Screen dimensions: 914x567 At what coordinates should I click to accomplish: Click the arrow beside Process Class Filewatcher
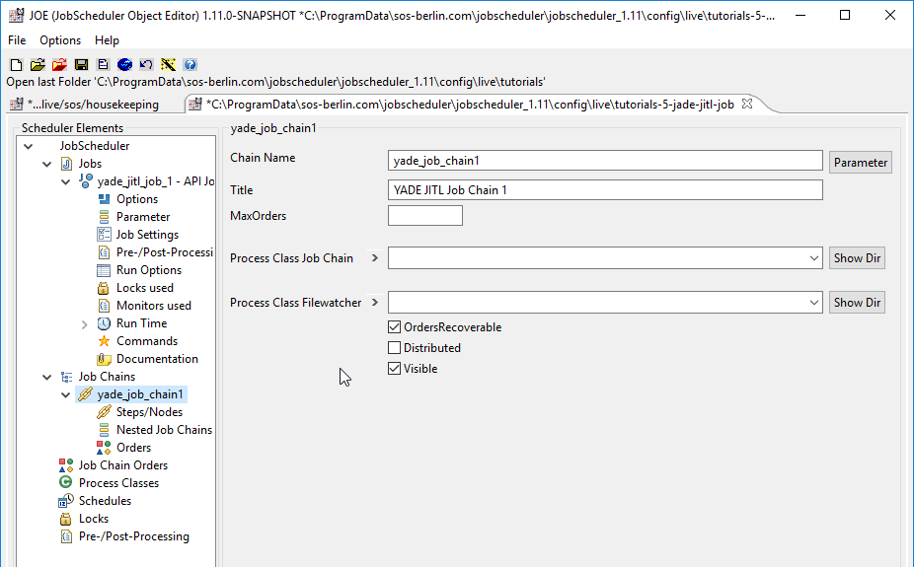coord(375,302)
